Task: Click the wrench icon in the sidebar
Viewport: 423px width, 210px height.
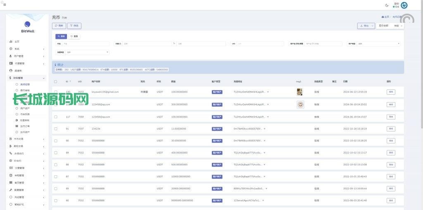Action: 11,190
